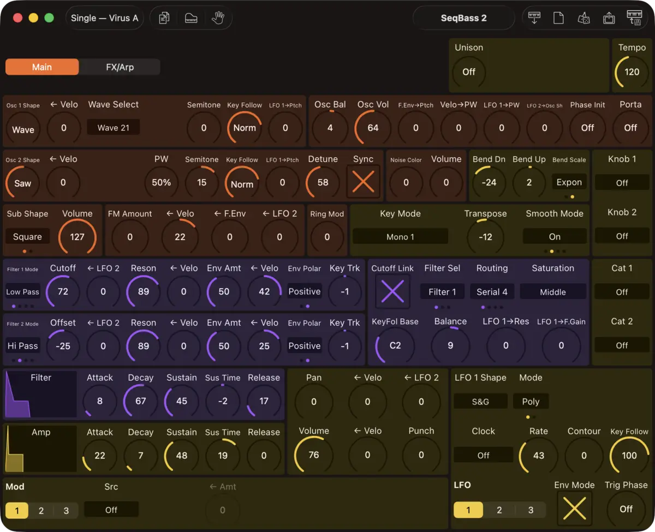Click the Knob 1 assignment button
655x532 pixels.
pyautogui.click(x=622, y=182)
